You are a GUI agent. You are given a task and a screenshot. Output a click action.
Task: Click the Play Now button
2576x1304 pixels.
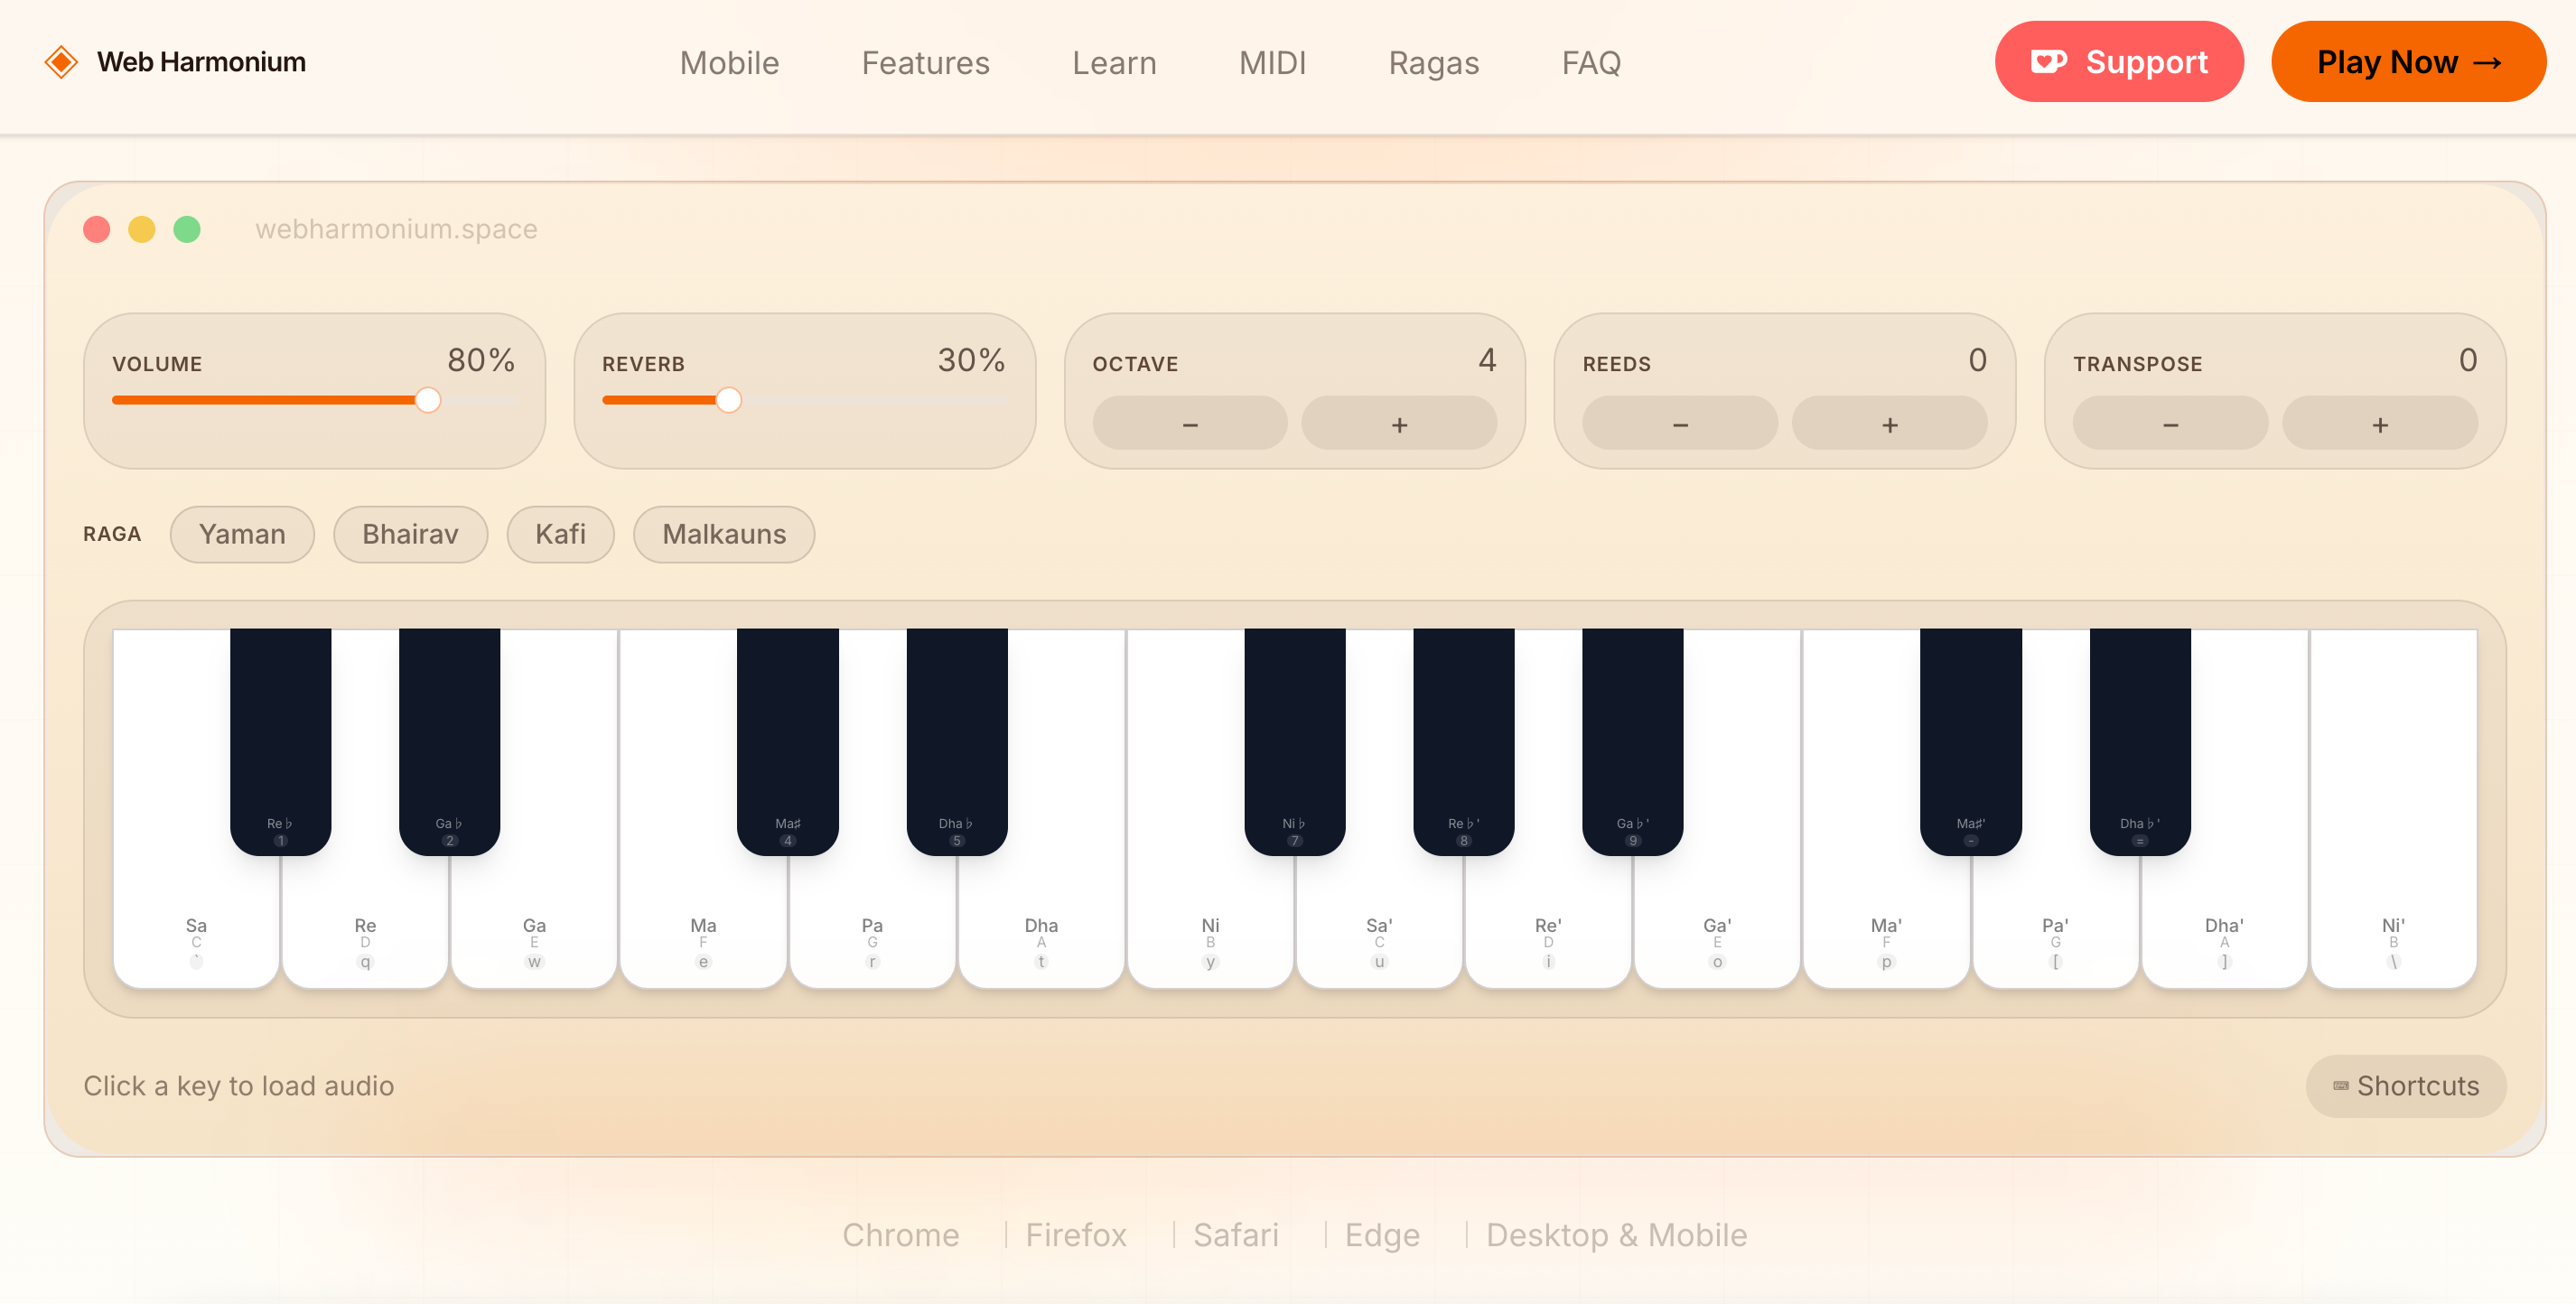click(2407, 62)
